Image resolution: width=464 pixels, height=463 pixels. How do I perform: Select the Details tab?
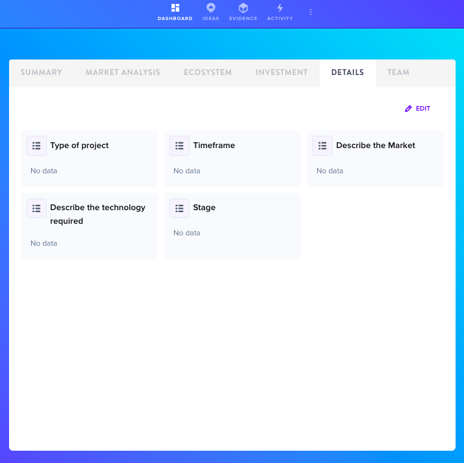pos(348,72)
